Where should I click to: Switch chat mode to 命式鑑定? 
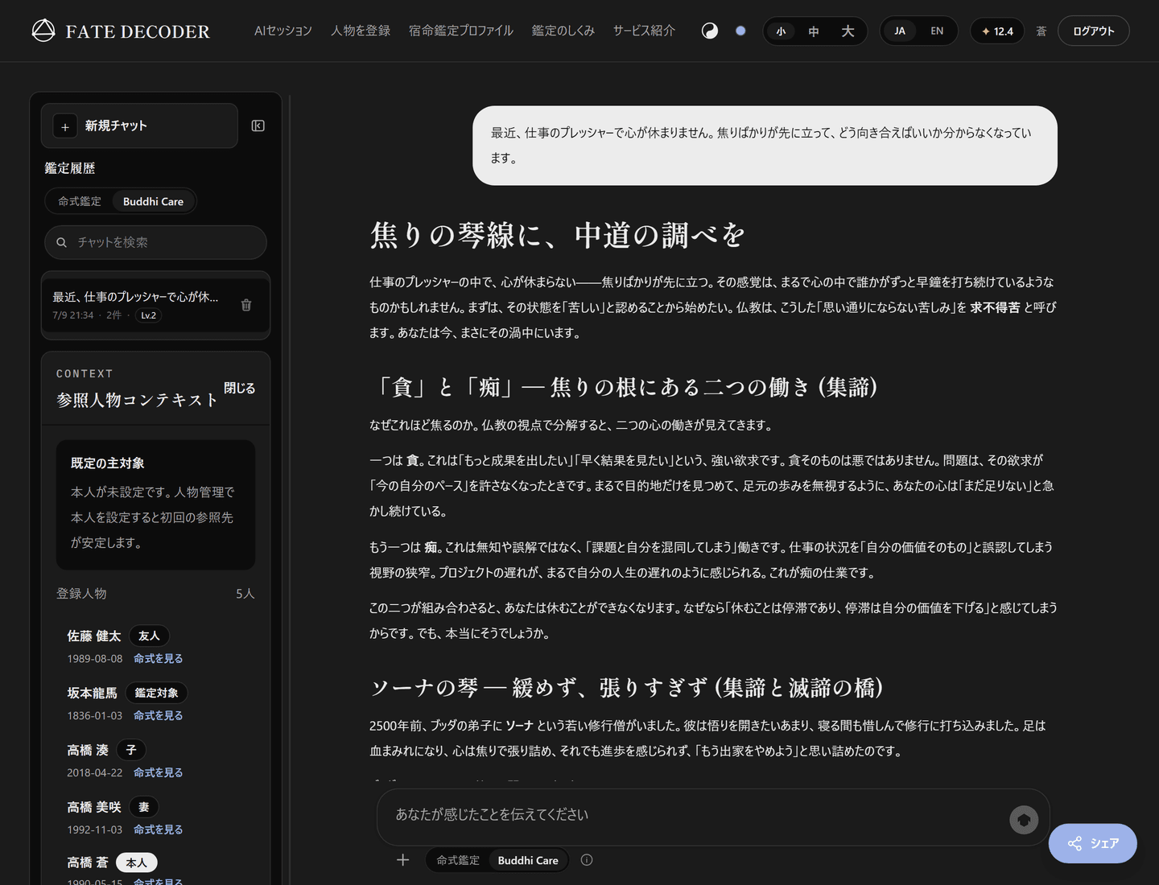coord(458,860)
